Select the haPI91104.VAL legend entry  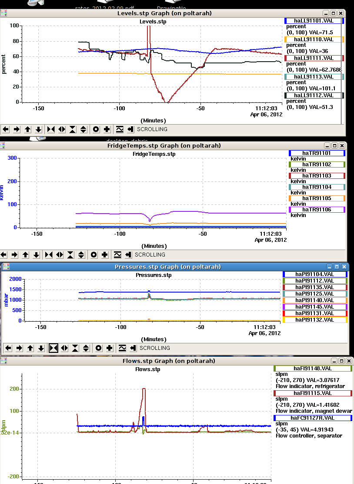click(x=315, y=274)
